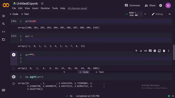Open the Insert menu

click(x=35, y=8)
